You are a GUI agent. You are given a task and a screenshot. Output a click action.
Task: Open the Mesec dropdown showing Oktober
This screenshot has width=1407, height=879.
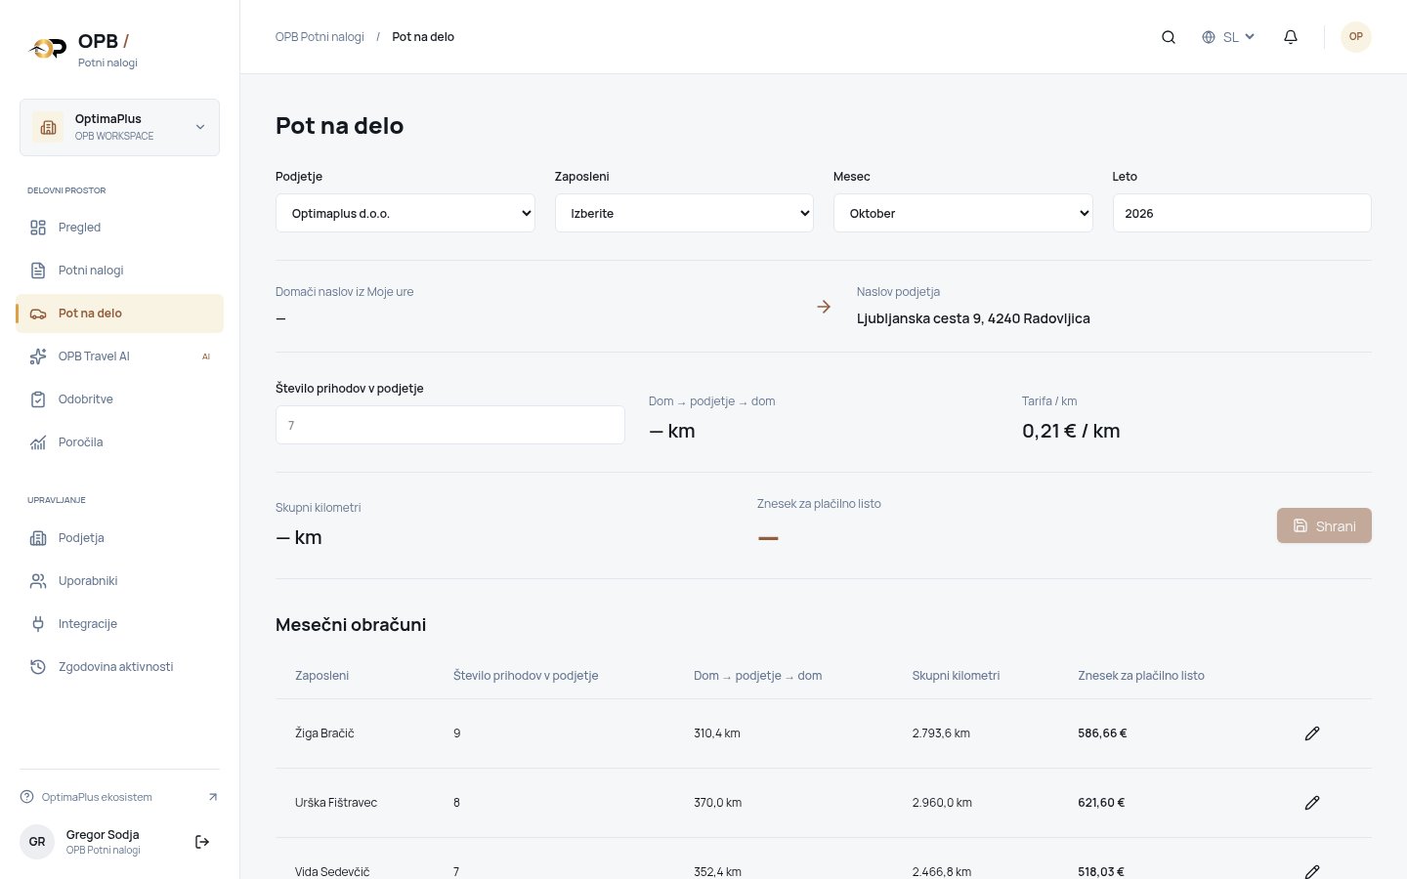coord(963,213)
